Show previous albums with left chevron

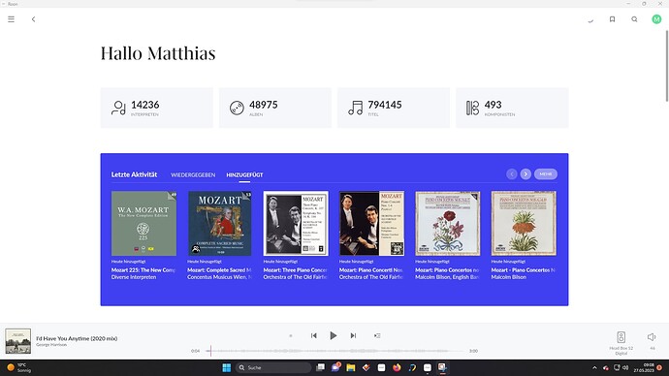click(512, 173)
